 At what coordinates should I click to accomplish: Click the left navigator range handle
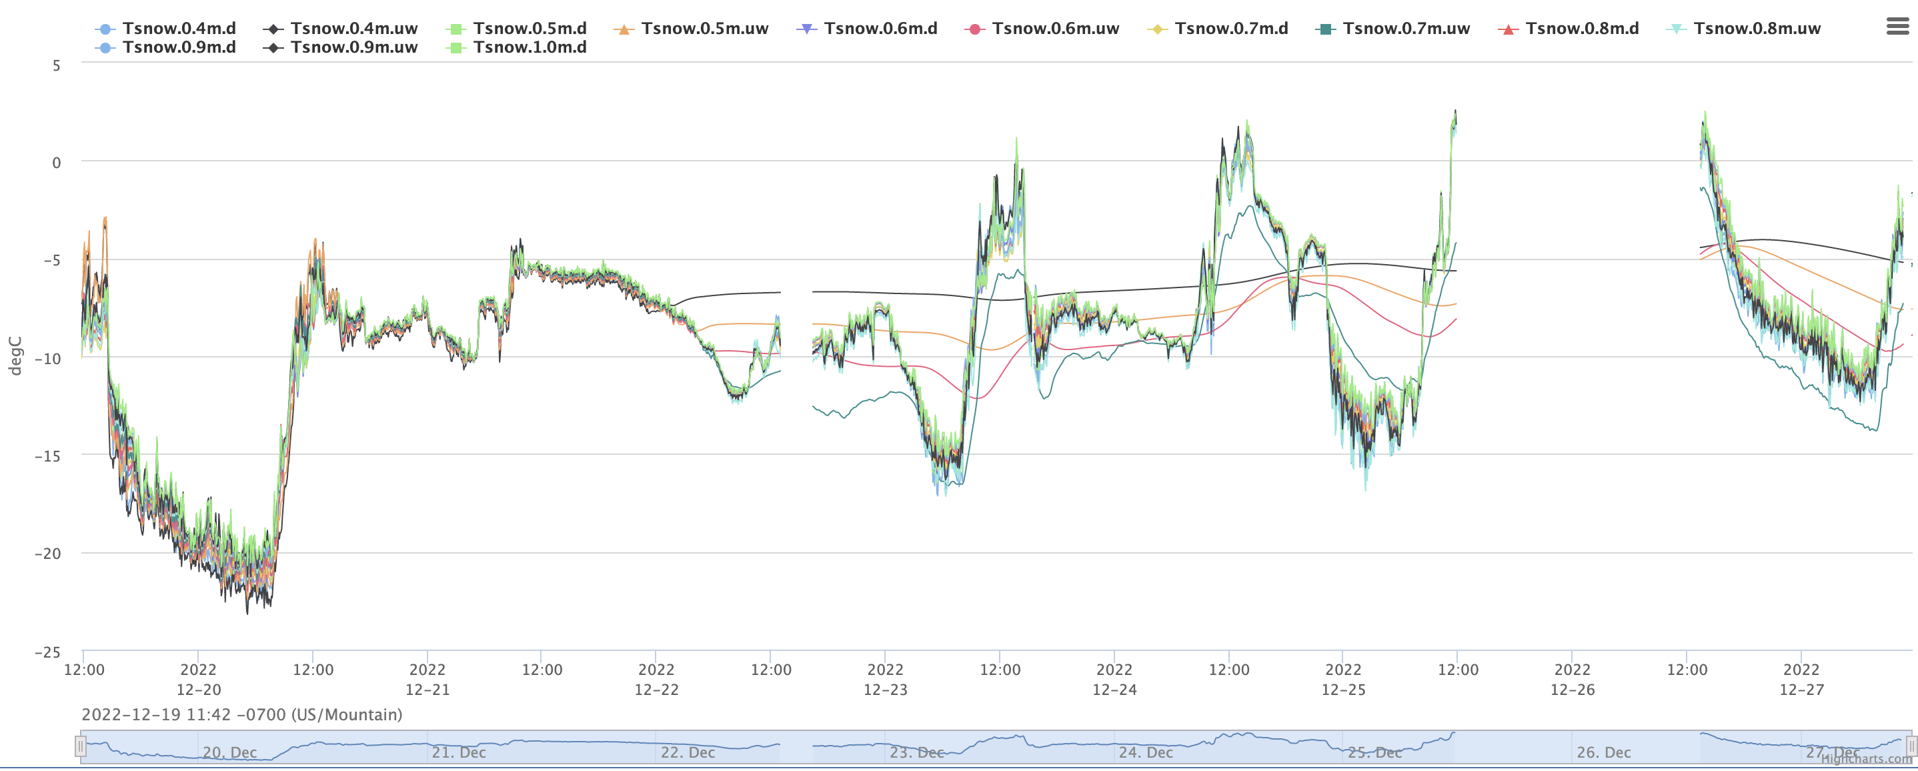tap(81, 746)
